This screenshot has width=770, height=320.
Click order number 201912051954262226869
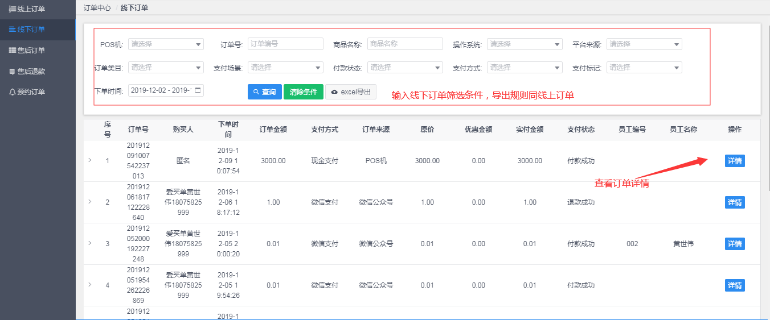pyautogui.click(x=138, y=285)
